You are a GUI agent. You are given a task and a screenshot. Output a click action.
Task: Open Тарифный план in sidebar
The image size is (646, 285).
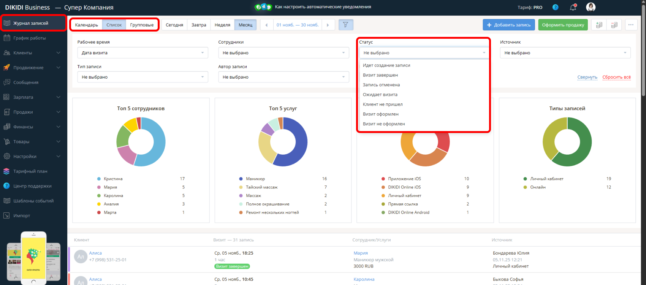[30, 171]
